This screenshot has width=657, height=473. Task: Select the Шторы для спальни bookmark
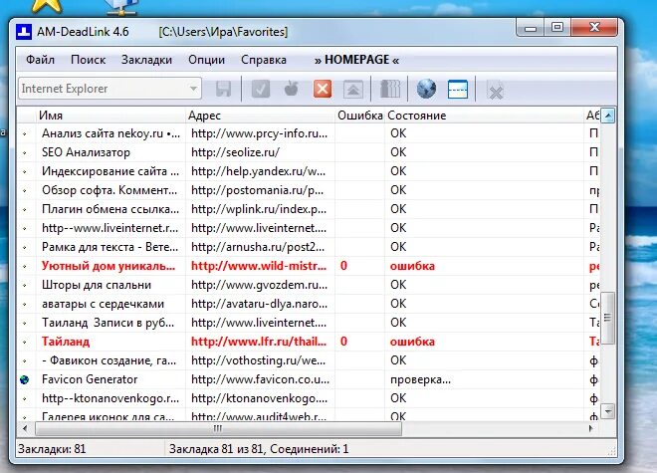pos(97,285)
